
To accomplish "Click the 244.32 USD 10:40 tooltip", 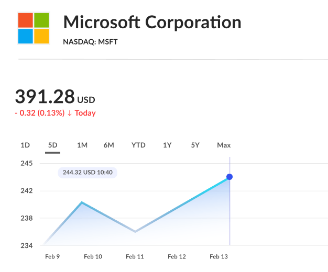I will point(88,172).
